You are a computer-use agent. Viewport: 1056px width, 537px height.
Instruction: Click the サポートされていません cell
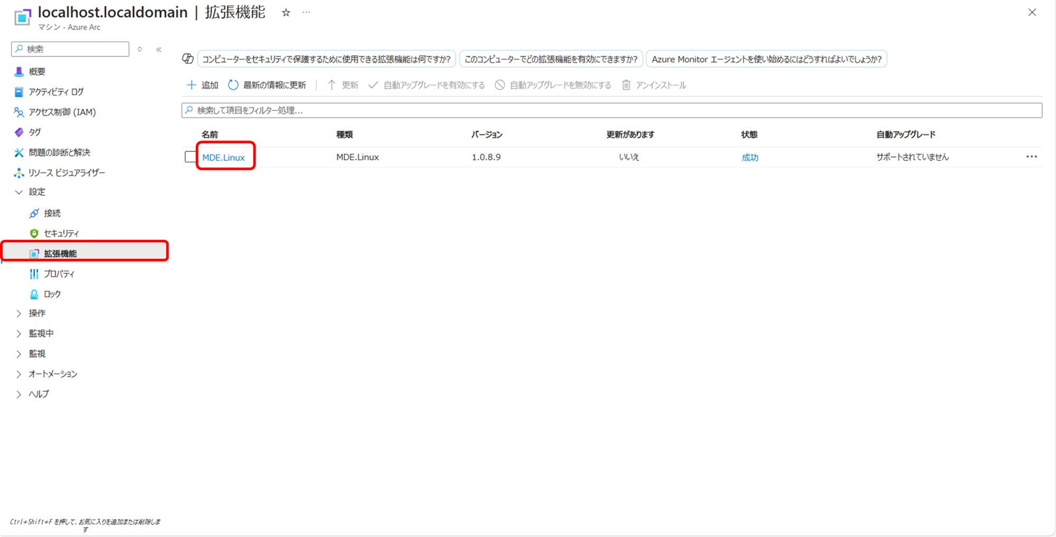click(912, 157)
